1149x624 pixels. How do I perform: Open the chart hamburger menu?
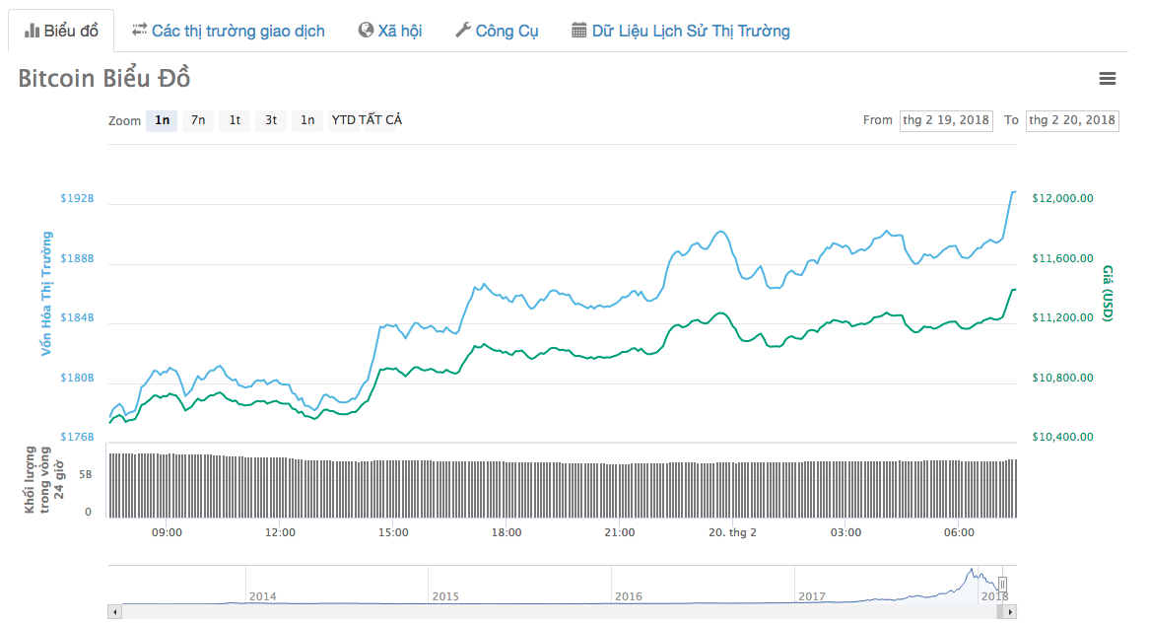coord(1108,79)
